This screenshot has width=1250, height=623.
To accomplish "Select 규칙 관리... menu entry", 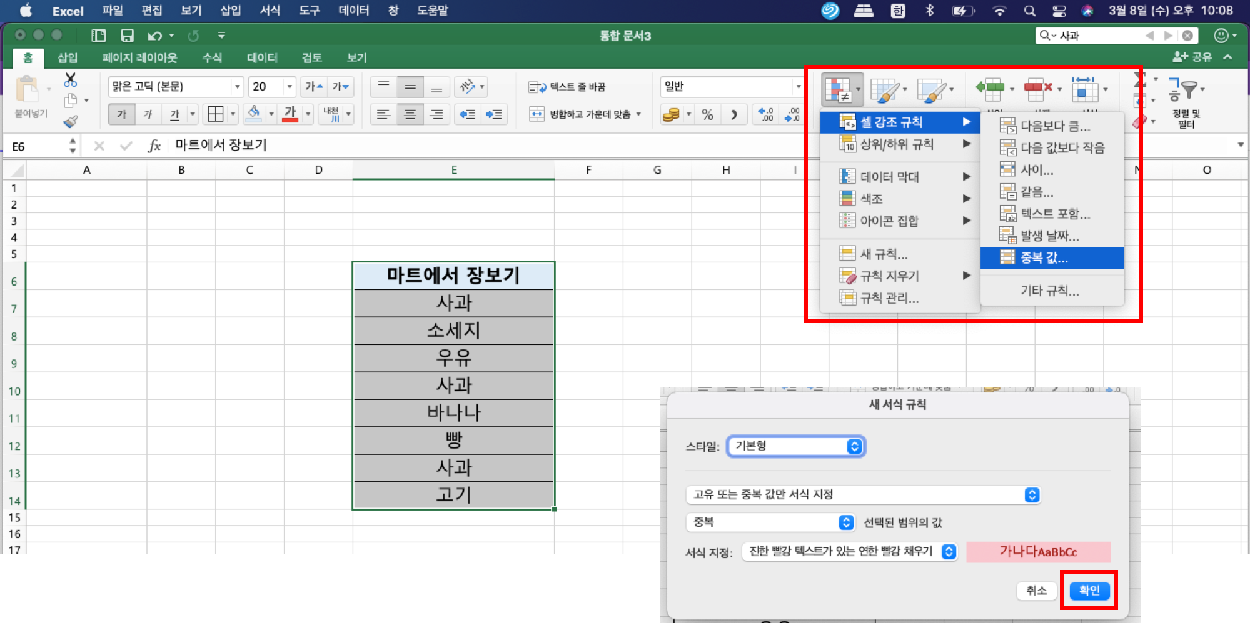I will pyautogui.click(x=899, y=298).
